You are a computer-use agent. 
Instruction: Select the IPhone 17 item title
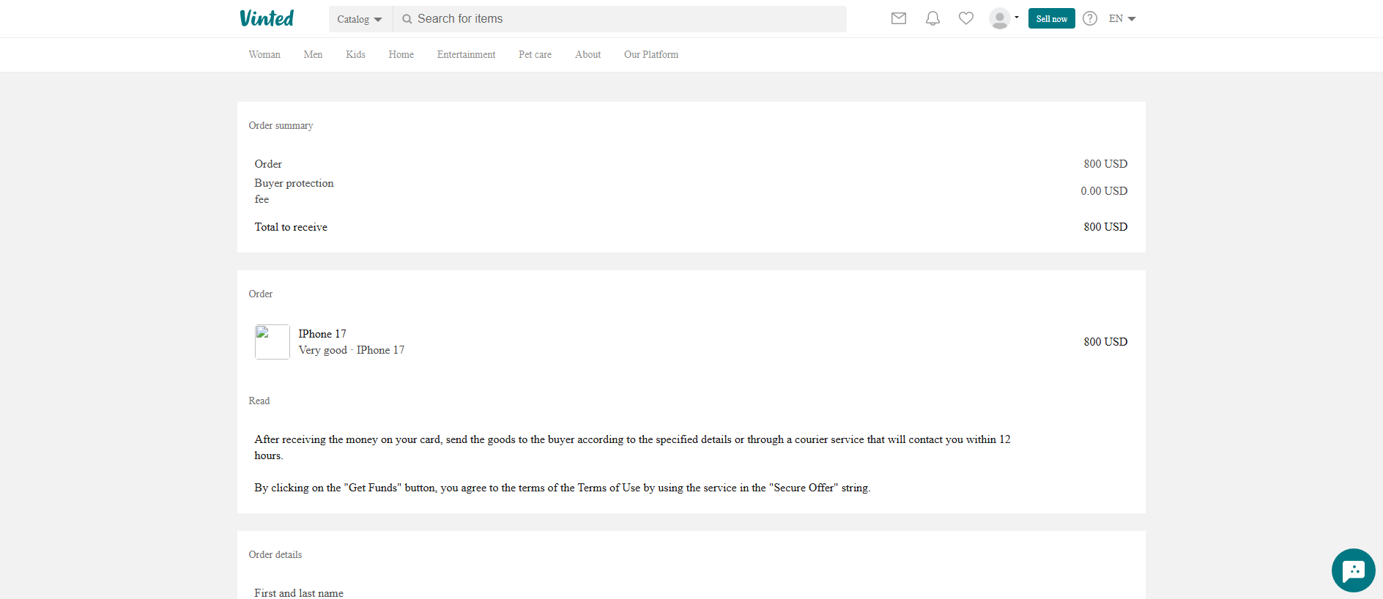coord(322,334)
